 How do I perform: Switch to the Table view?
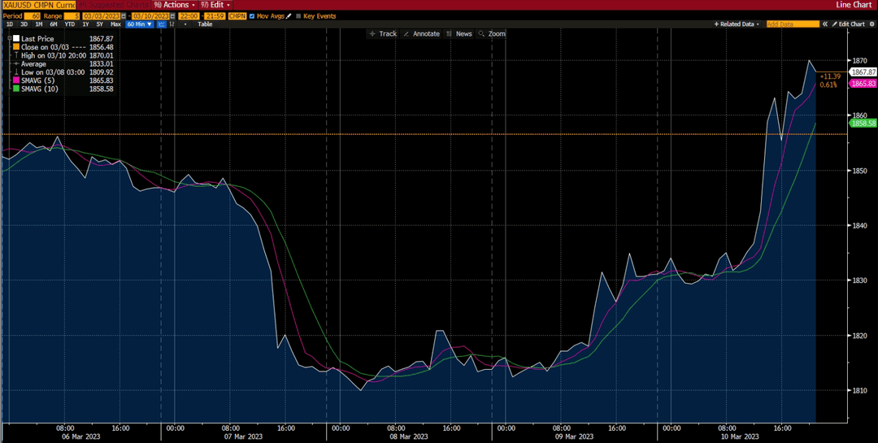click(x=205, y=24)
